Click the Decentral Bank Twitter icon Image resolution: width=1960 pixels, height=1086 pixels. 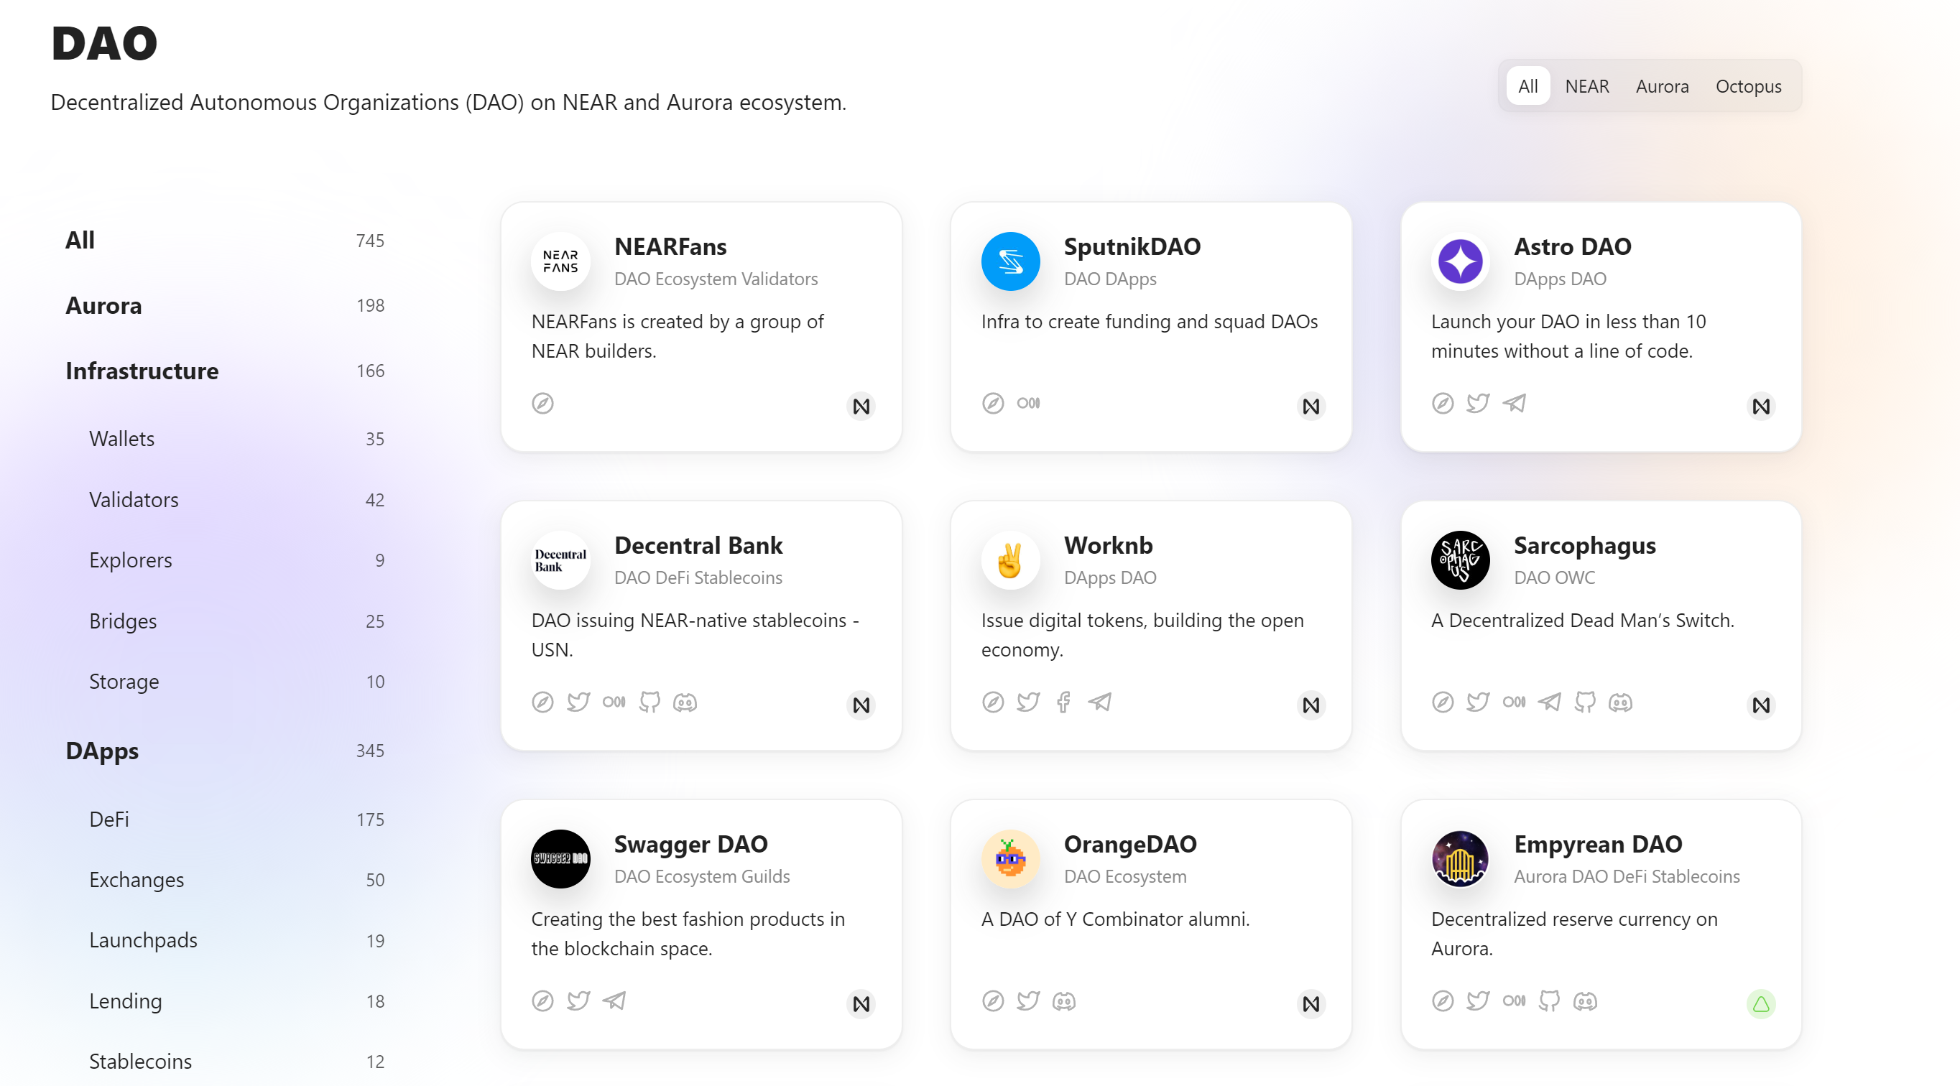point(578,702)
